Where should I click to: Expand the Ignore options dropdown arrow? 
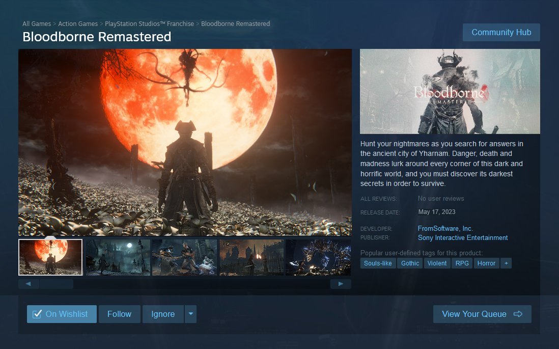coord(191,314)
